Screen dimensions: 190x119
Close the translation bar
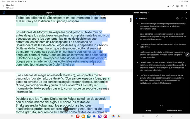click(186, 13)
